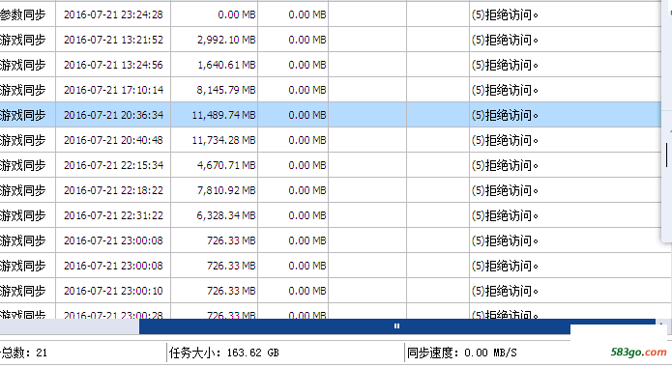Image resolution: width=672 pixels, height=367 pixels.
Task: Click 游戏同步 in the 22:18:22 row
Action: point(22,190)
